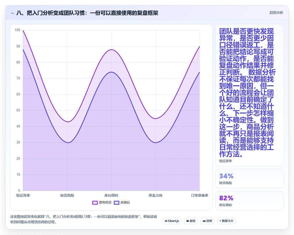Toggle the 改善后 legend swatch
Screen dimensions: 294x235
(117, 202)
